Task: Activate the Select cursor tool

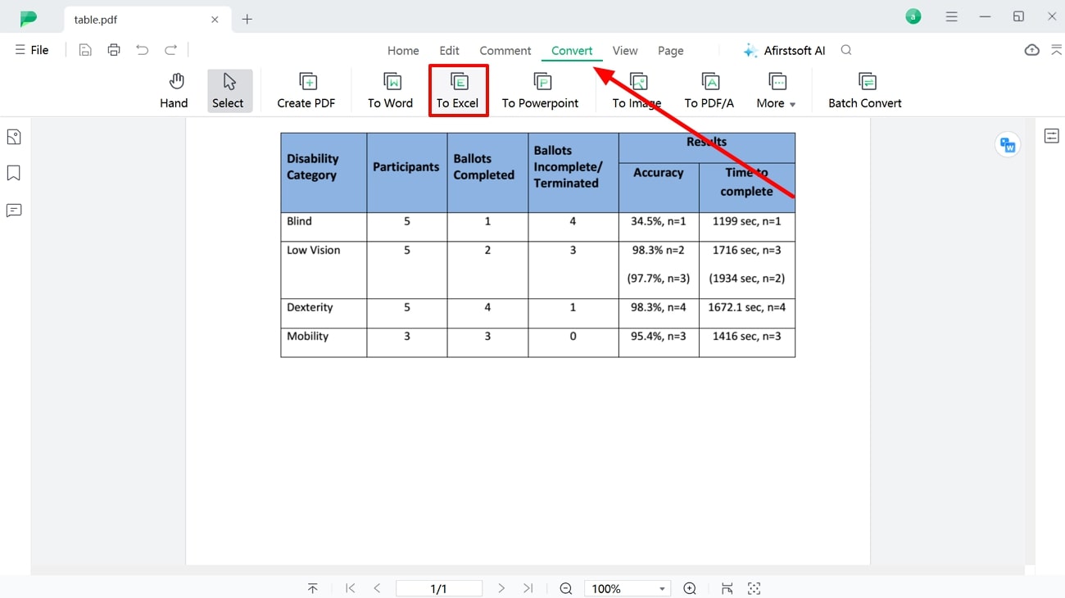Action: click(x=229, y=90)
